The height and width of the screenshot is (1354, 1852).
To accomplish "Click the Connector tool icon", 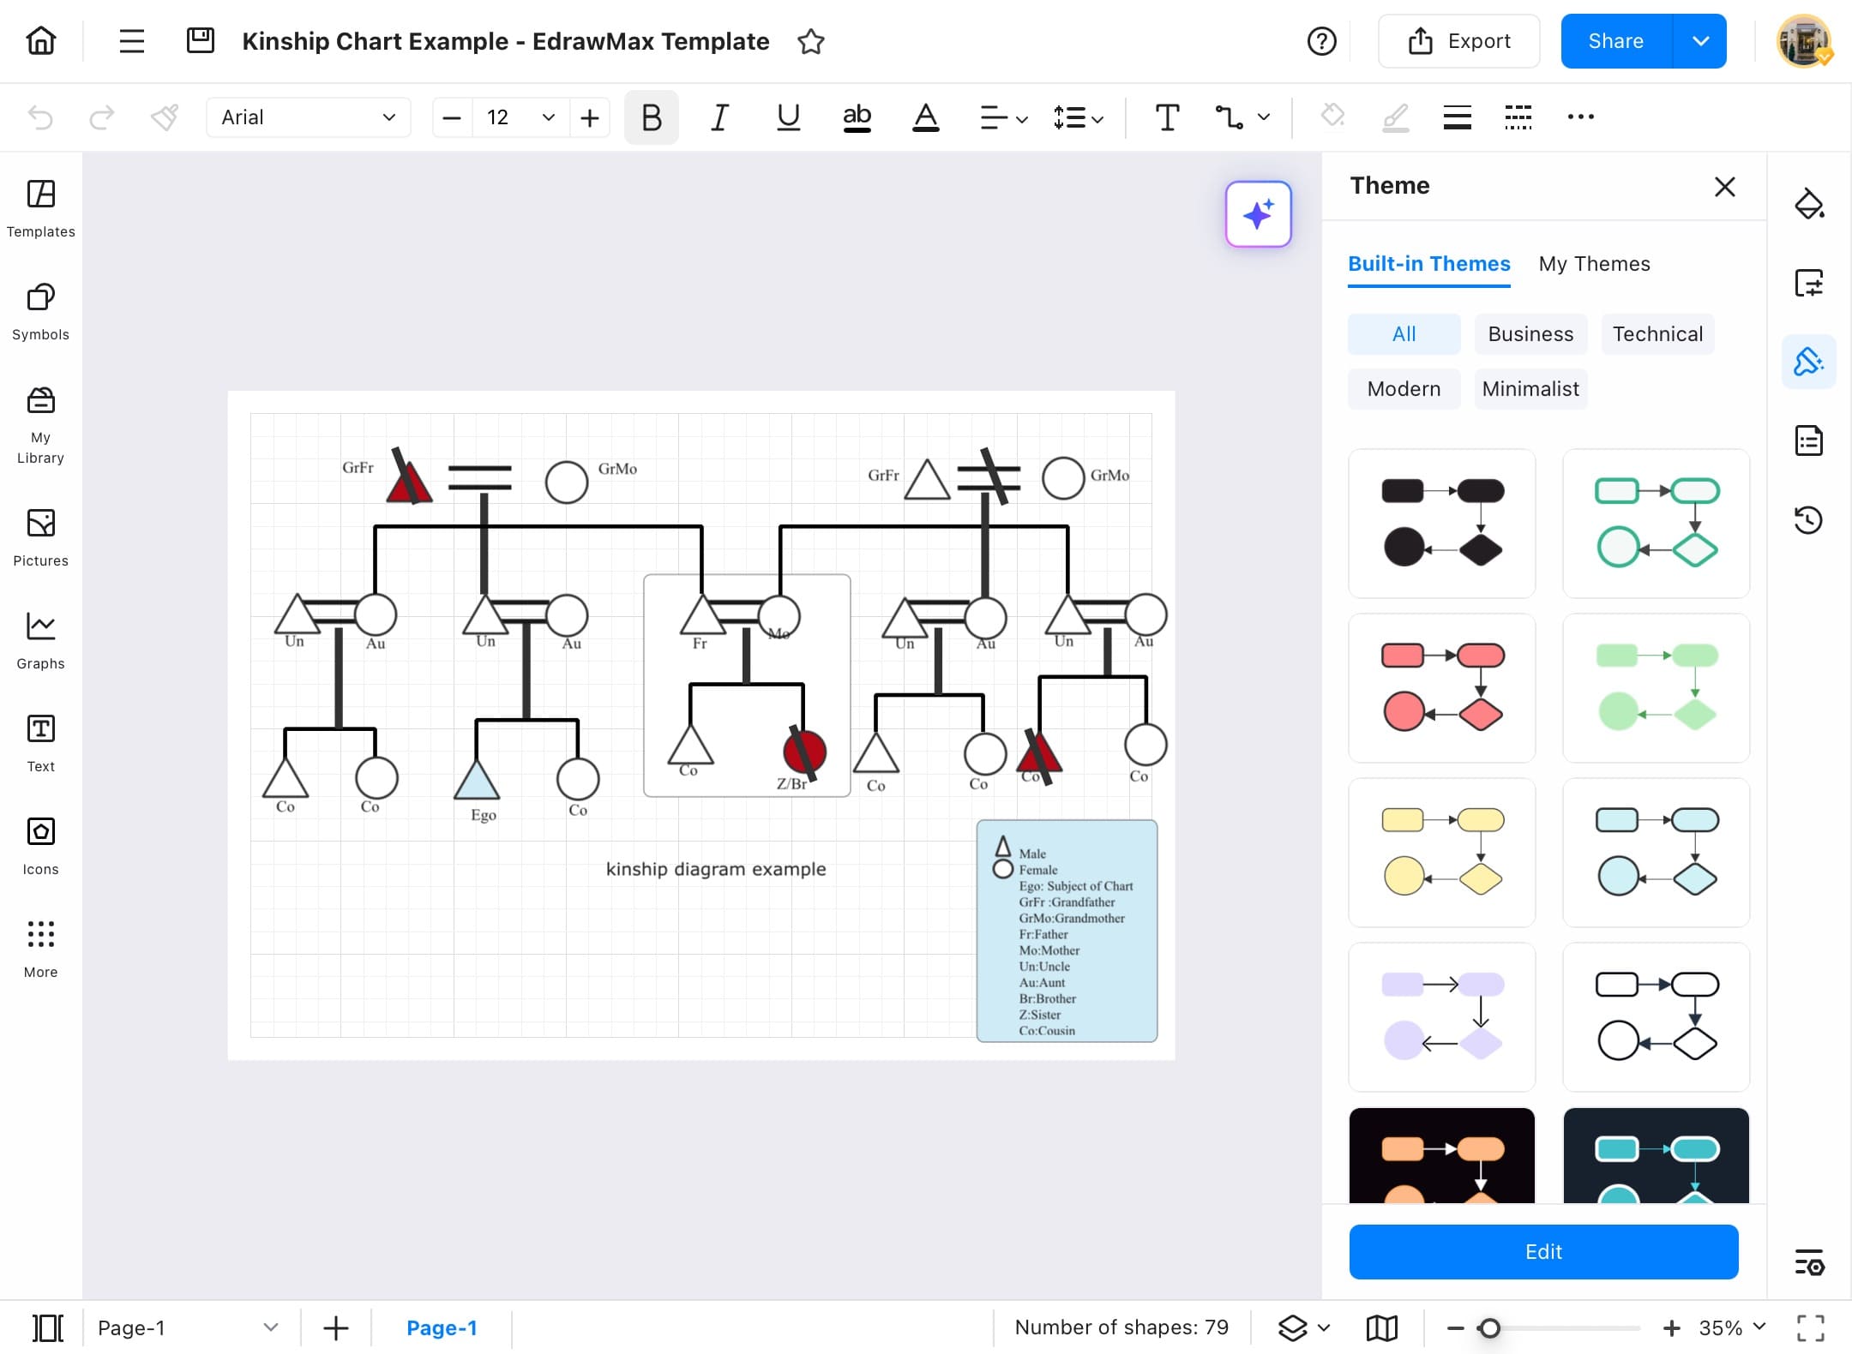I will click(x=1229, y=117).
